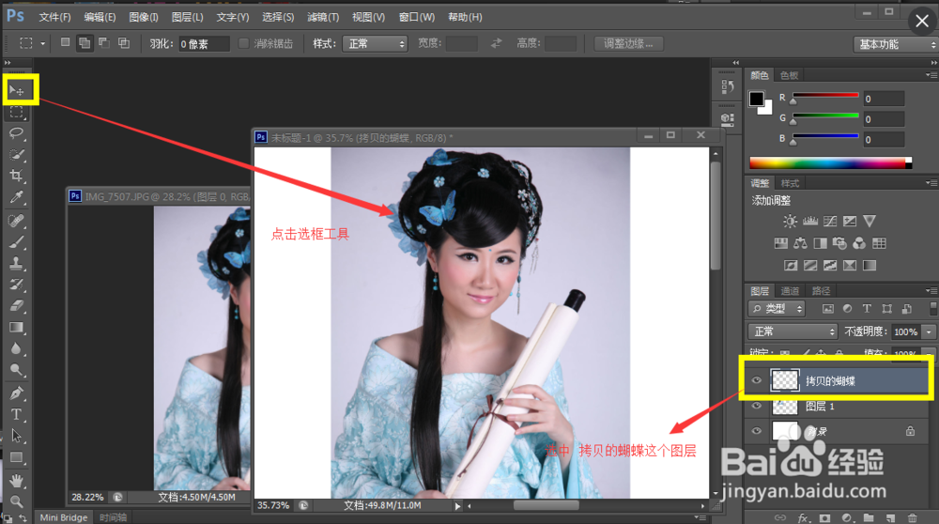Switch to the 色板 swatches tab

pyautogui.click(x=790, y=75)
